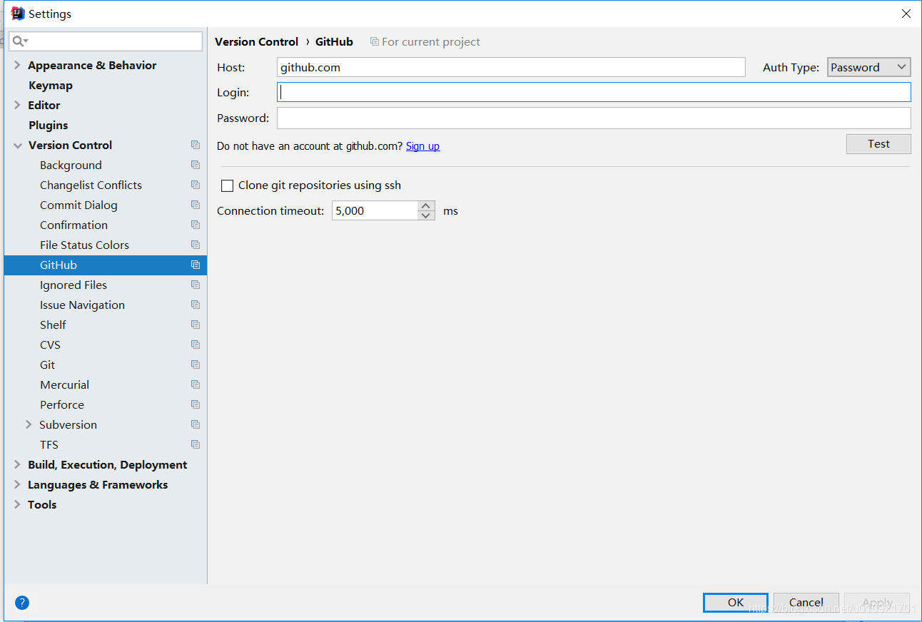Click project-level icon beside Shelf
This screenshot has height=622, width=922.
pyautogui.click(x=196, y=325)
